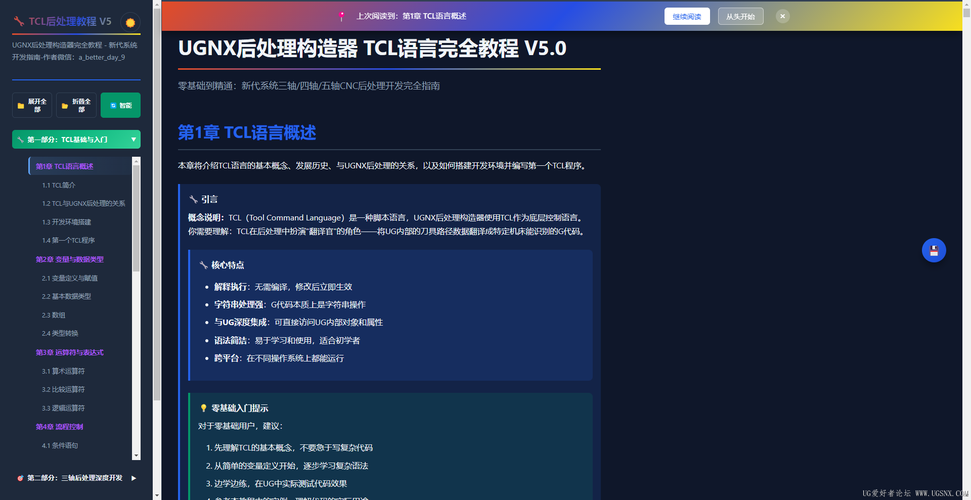Screen dimensions: 971x500
Task: Click the refresh icon in 智能 button
Action: [113, 106]
